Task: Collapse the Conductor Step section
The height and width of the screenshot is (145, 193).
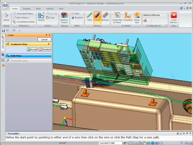Action: click(x=49, y=44)
